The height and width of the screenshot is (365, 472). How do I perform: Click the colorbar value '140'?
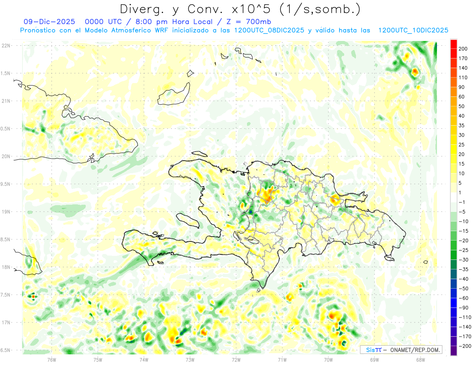click(x=463, y=68)
